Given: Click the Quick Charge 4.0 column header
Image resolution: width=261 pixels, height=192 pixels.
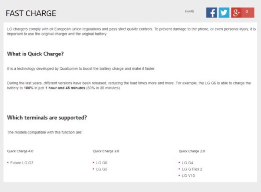Looking at the screenshot, I should point(20,151).
